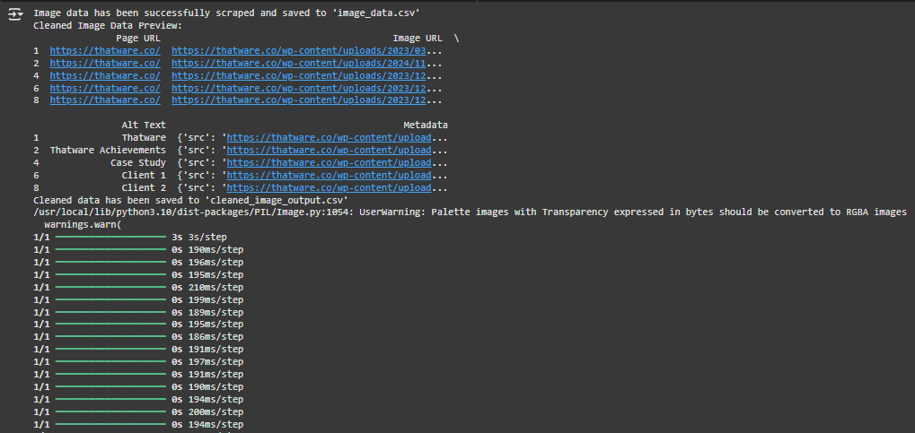Click the cell output toggle icon
This screenshot has height=433, width=915.
(15, 13)
